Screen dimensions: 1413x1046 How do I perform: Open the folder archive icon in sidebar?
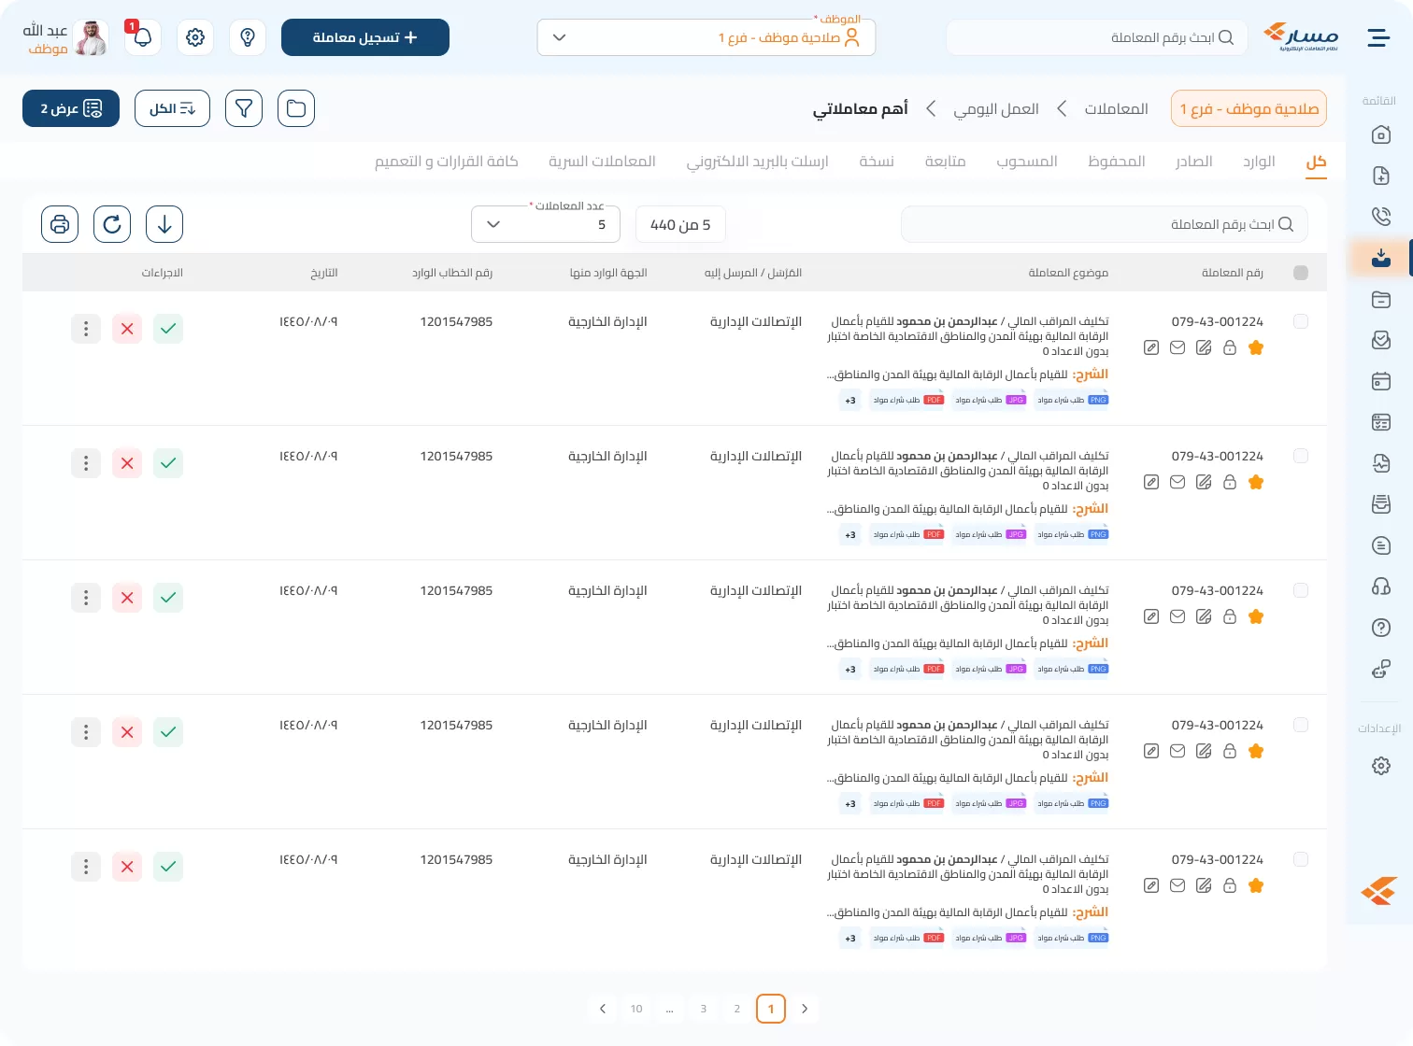point(1381,299)
